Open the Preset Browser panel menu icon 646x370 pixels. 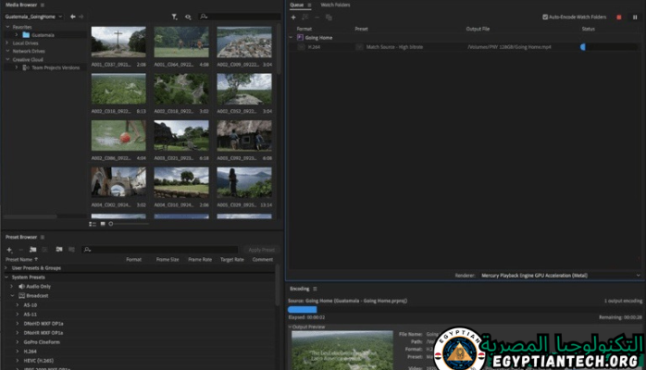point(43,237)
